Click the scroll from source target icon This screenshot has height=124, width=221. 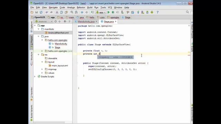(x=56, y=21)
